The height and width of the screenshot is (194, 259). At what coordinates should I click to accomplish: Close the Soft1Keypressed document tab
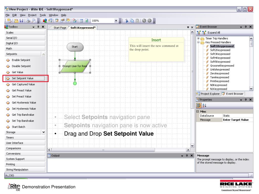coord(192,27)
